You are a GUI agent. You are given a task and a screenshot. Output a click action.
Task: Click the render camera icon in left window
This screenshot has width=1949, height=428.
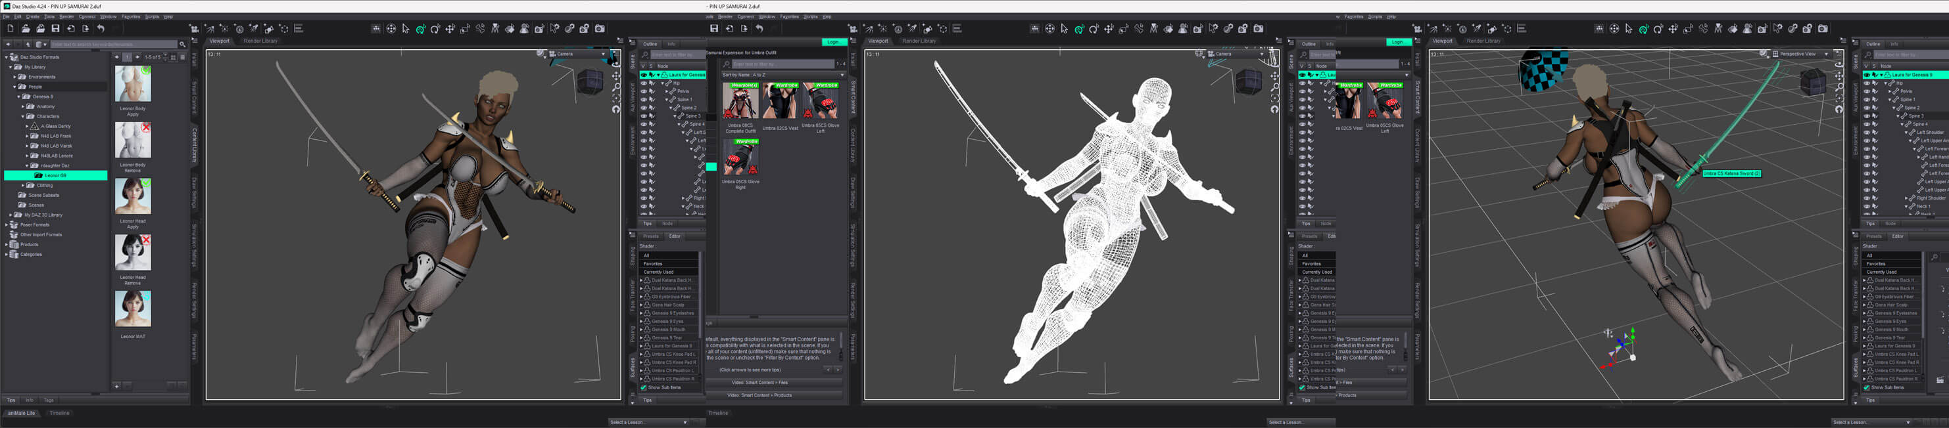pyautogui.click(x=600, y=29)
